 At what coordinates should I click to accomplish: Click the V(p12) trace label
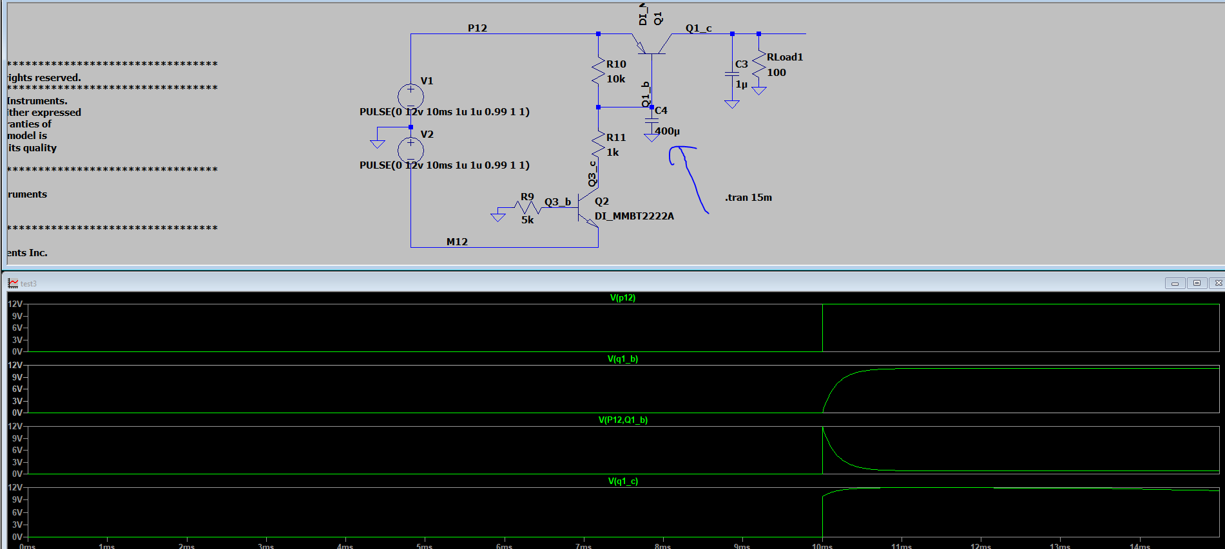[622, 297]
